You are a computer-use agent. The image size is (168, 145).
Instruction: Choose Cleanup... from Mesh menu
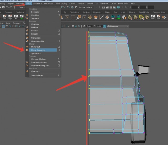click(x=35, y=71)
